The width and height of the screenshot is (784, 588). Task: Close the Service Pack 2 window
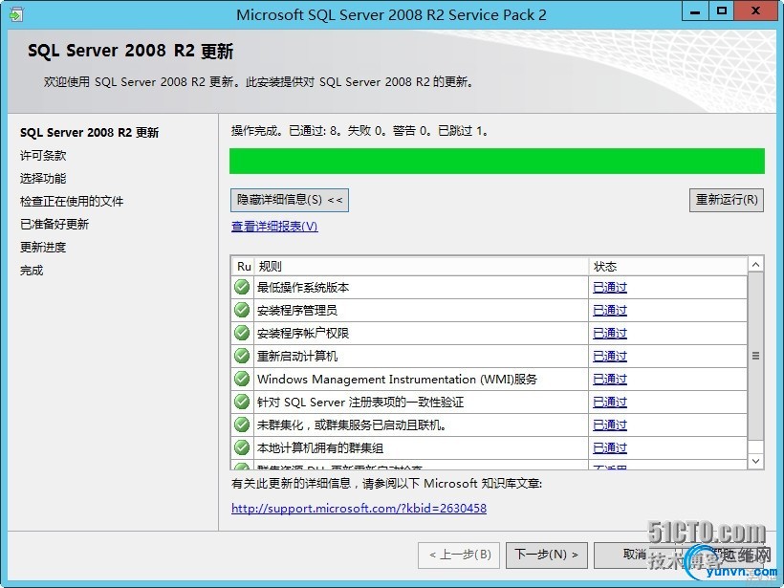[755, 11]
